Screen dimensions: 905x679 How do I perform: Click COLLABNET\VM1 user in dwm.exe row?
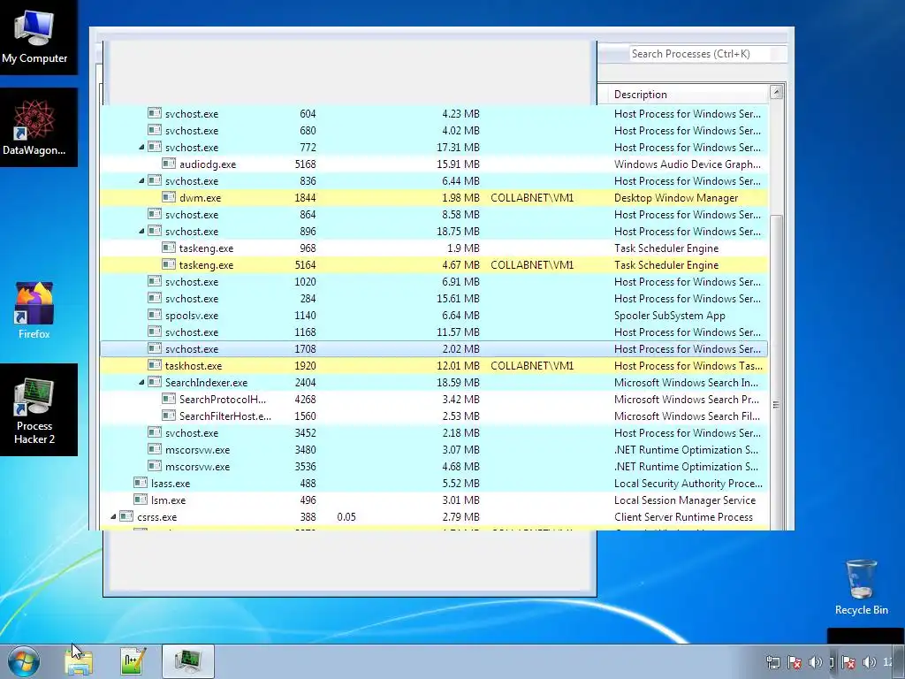coord(532,197)
